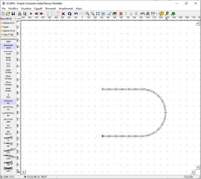201x179 pixels.
Task: Click the Zoom in magnifier icon
Action: 87,14
